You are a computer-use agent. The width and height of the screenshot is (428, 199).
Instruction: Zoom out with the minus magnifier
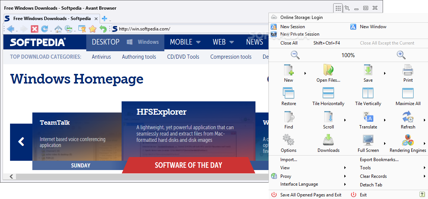pyautogui.click(x=295, y=55)
